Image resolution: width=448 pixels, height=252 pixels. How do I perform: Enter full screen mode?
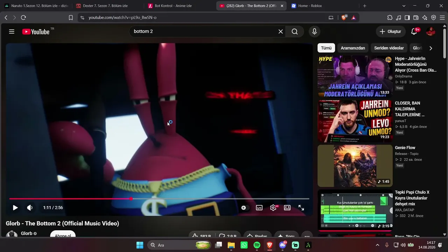pos(301,208)
